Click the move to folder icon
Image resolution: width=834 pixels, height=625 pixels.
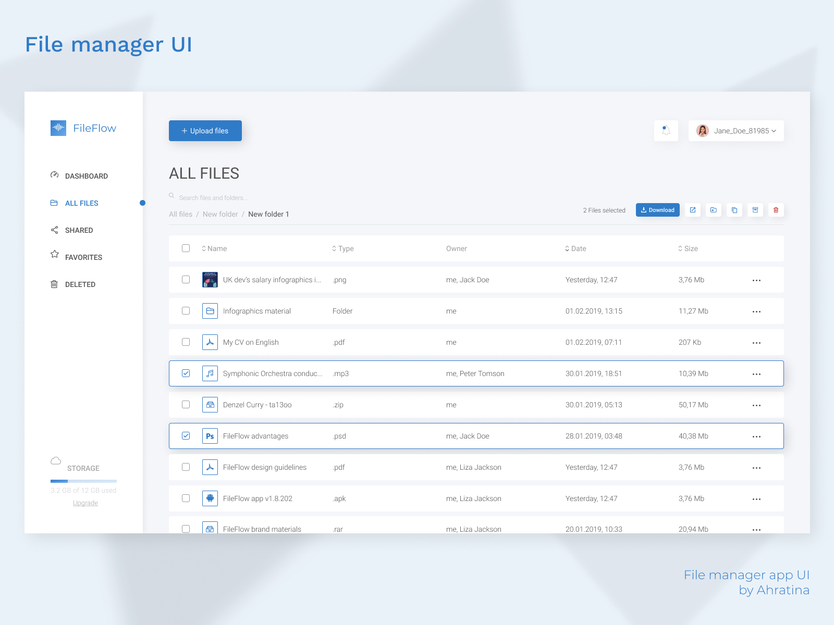click(714, 210)
